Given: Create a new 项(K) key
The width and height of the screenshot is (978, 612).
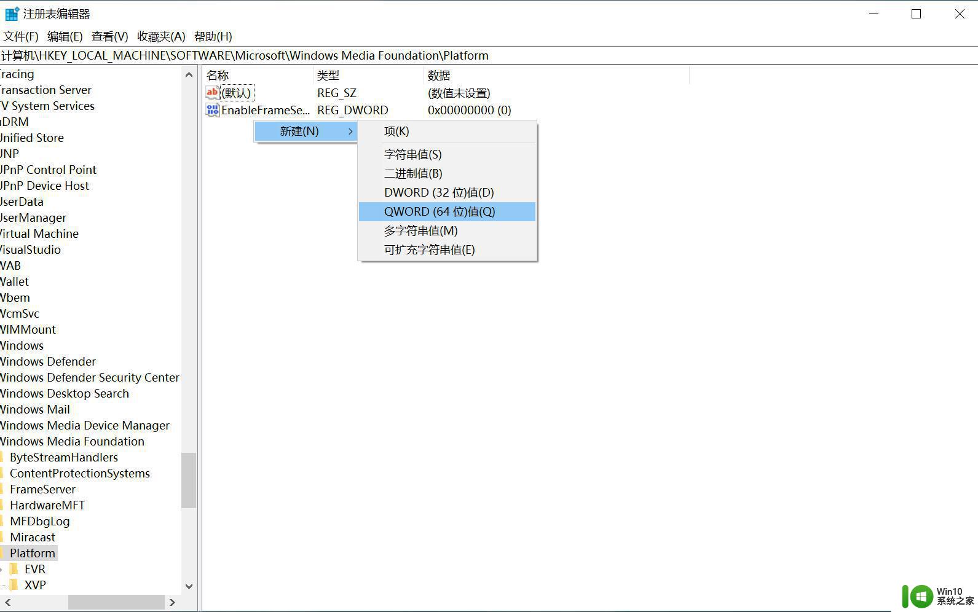Looking at the screenshot, I should pos(448,131).
